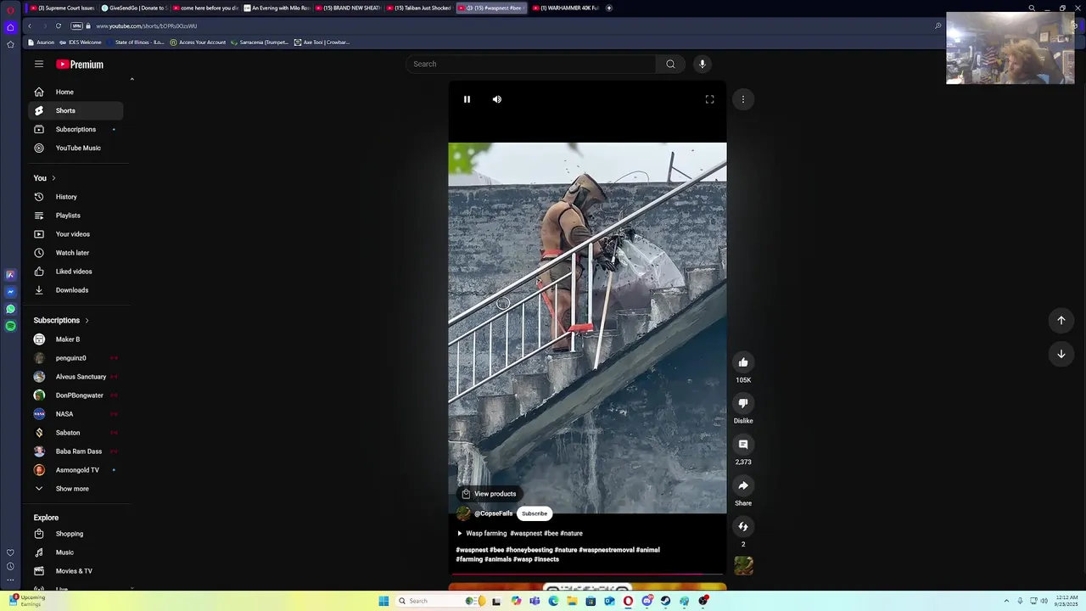Screen dimensions: 1086x611
Task: Go to Home in sidebar
Action: click(x=76, y=92)
